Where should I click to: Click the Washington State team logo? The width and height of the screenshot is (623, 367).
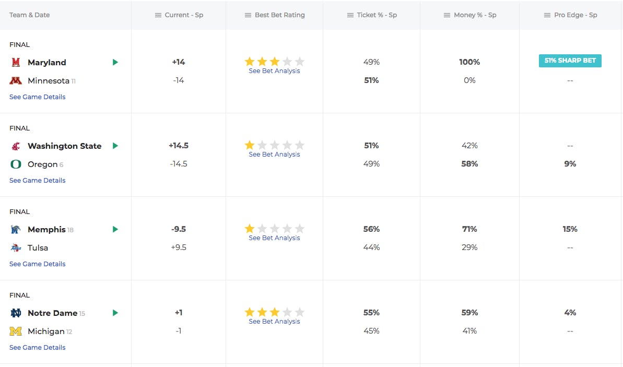pos(16,146)
